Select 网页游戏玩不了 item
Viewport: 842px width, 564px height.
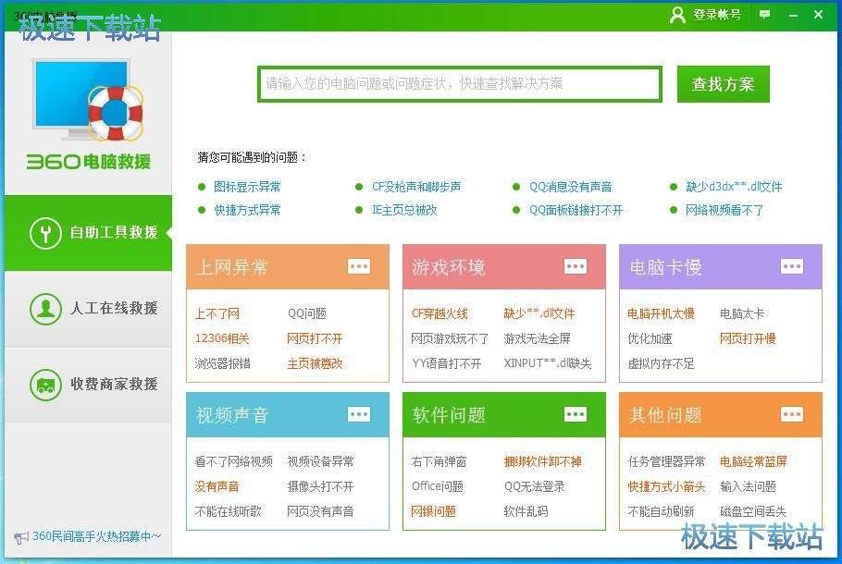pyautogui.click(x=450, y=338)
